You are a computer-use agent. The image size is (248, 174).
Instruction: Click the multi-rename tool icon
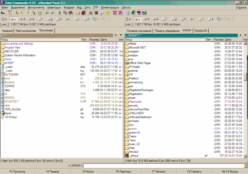tap(96, 13)
